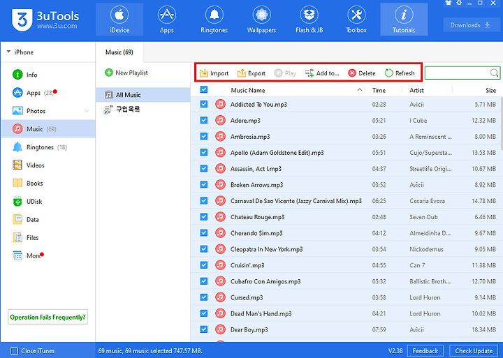Viewport: 503px width, 358px height.
Task: Select Cleopatra In New York.mp3 name
Action: (x=267, y=249)
